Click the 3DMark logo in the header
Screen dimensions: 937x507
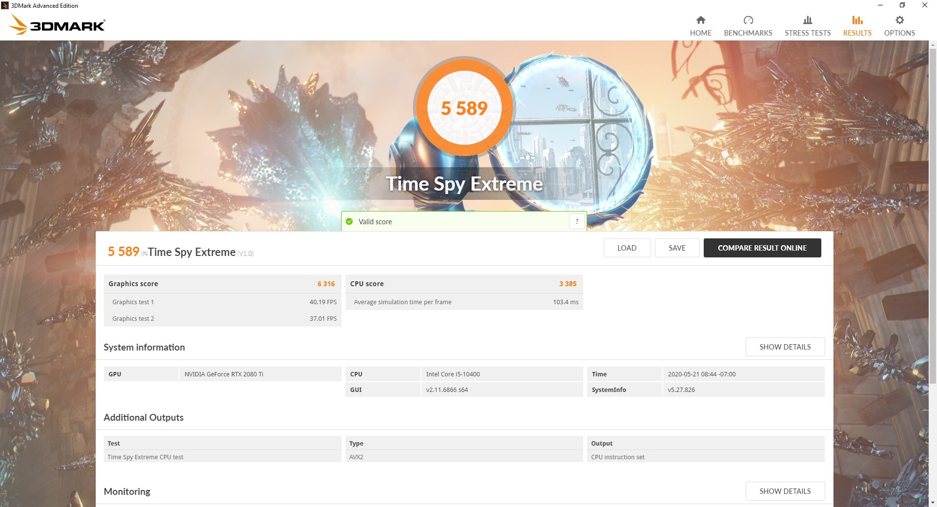pyautogui.click(x=58, y=24)
